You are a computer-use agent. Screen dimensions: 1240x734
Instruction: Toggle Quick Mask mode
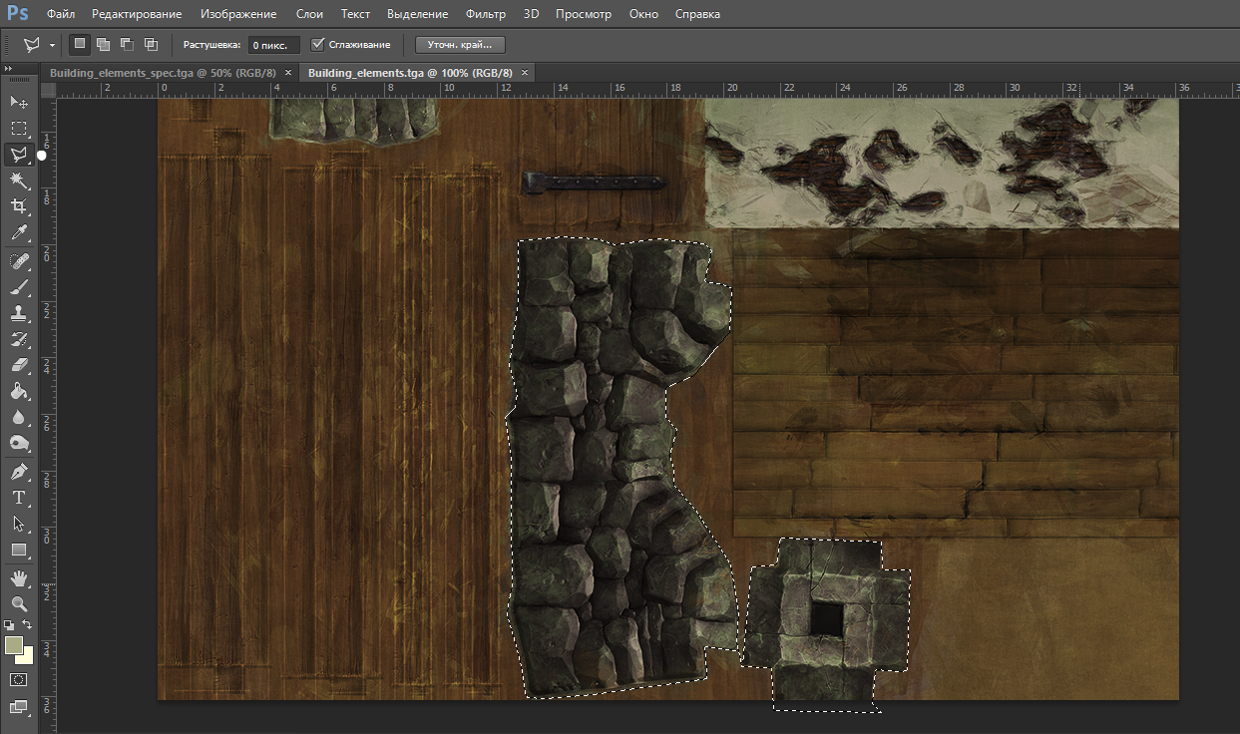tap(19, 679)
